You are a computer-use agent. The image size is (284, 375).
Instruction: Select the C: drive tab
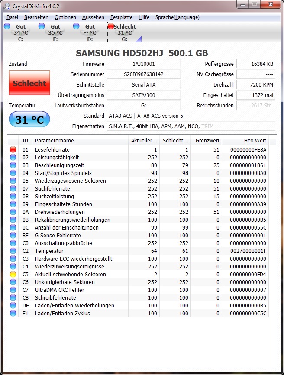click(20, 32)
